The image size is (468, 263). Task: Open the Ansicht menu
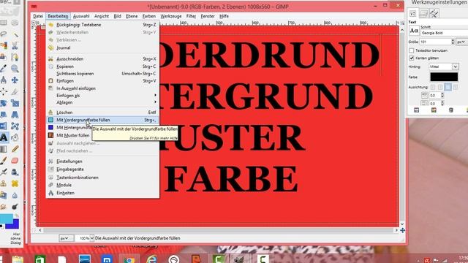point(102,16)
